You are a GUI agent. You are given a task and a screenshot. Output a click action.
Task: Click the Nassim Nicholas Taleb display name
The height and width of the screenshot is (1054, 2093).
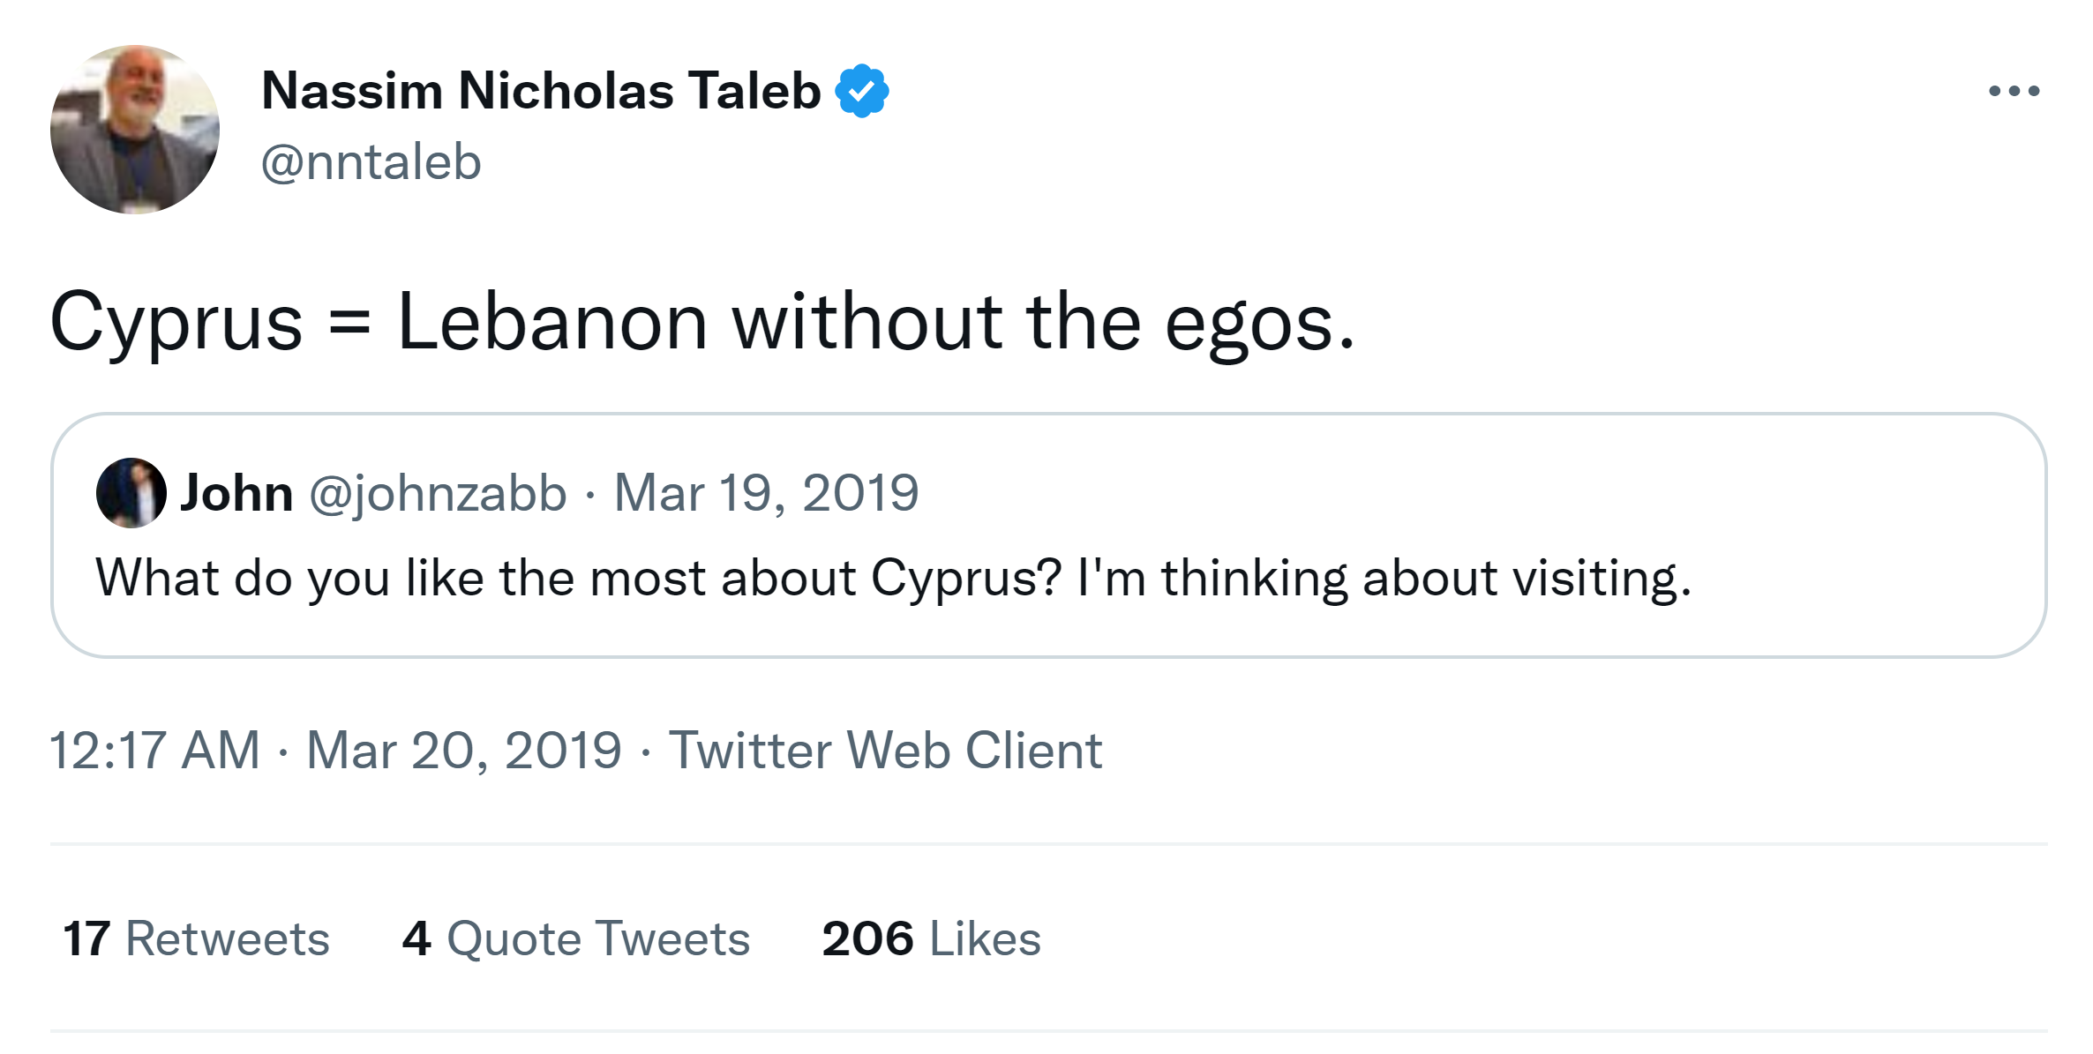pos(541,91)
